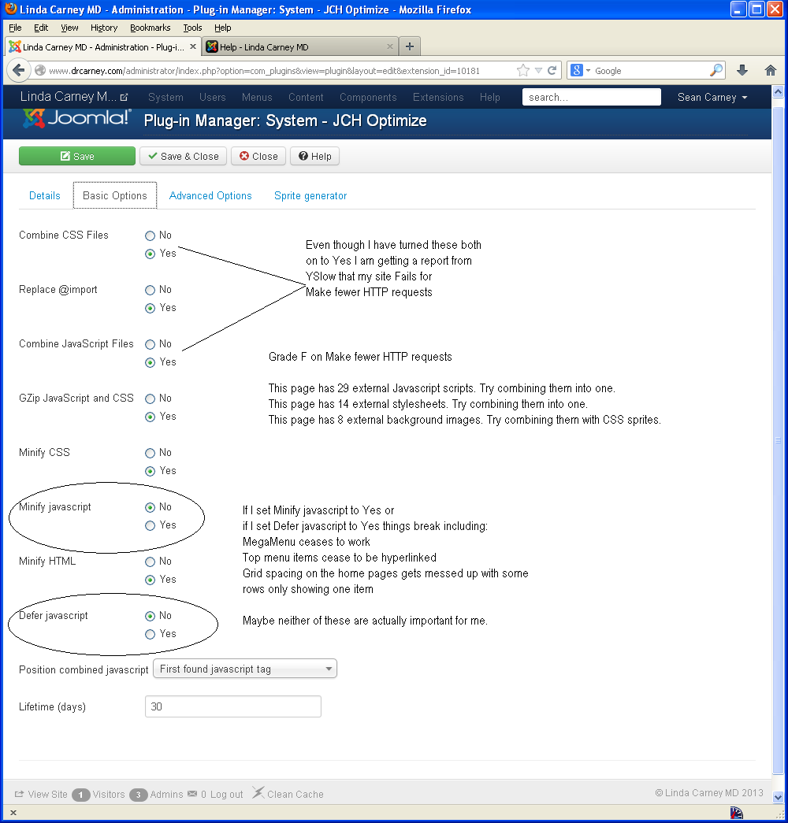Click the add-on icon in status bar
The width and height of the screenshot is (788, 823).
pos(737,813)
